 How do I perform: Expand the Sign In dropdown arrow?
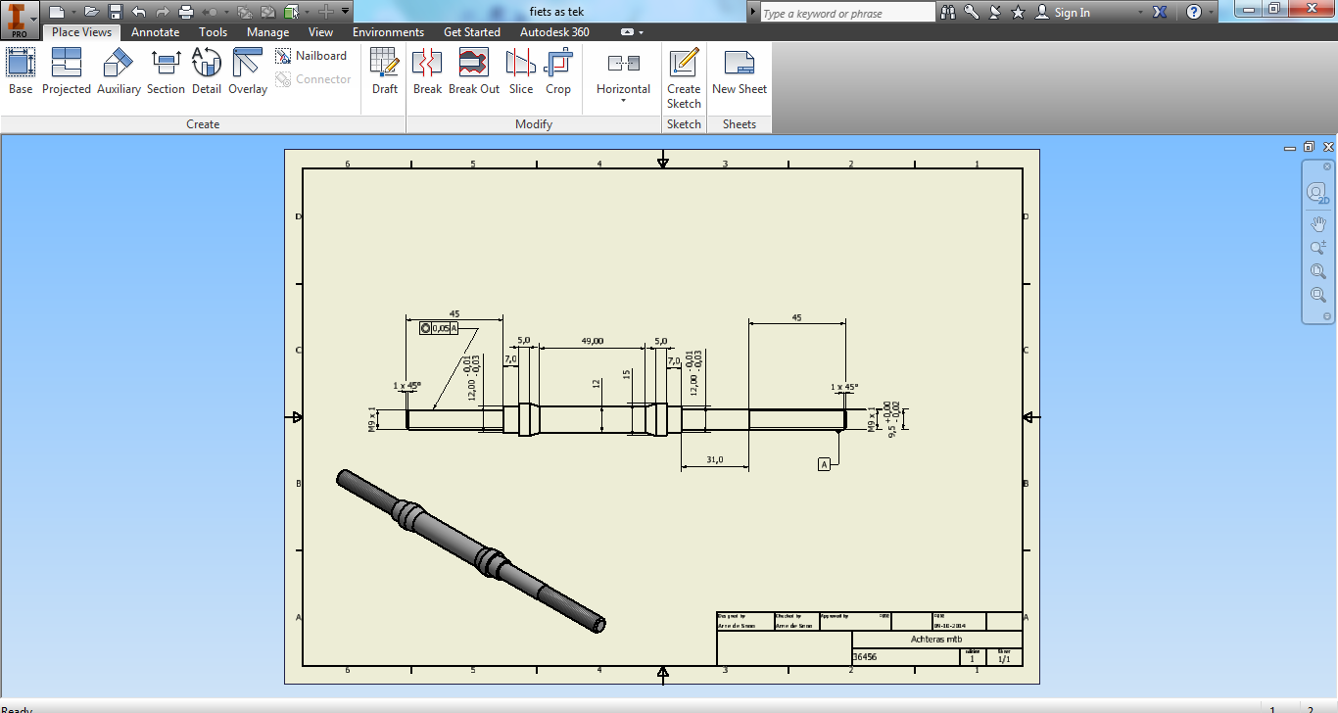pyautogui.click(x=1140, y=13)
